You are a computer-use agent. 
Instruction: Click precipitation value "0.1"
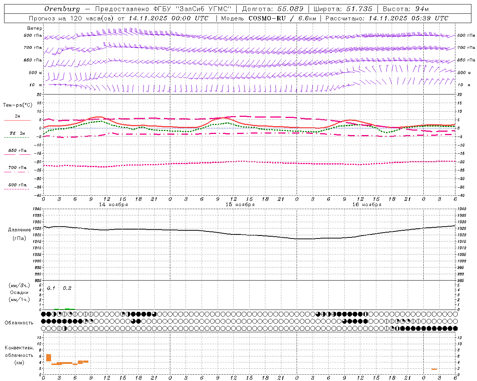click(51, 288)
